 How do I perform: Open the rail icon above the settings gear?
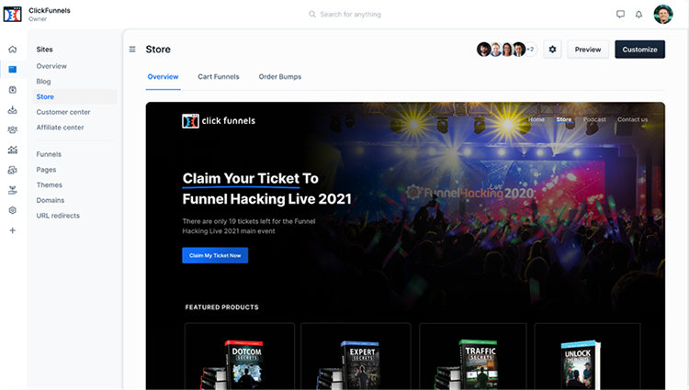tap(13, 190)
